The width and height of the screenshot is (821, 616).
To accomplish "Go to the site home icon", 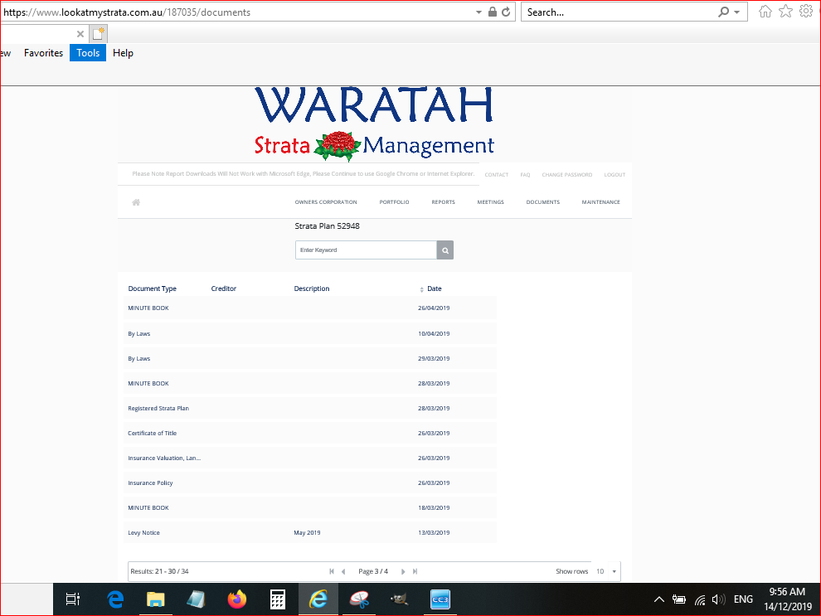I will (x=136, y=202).
